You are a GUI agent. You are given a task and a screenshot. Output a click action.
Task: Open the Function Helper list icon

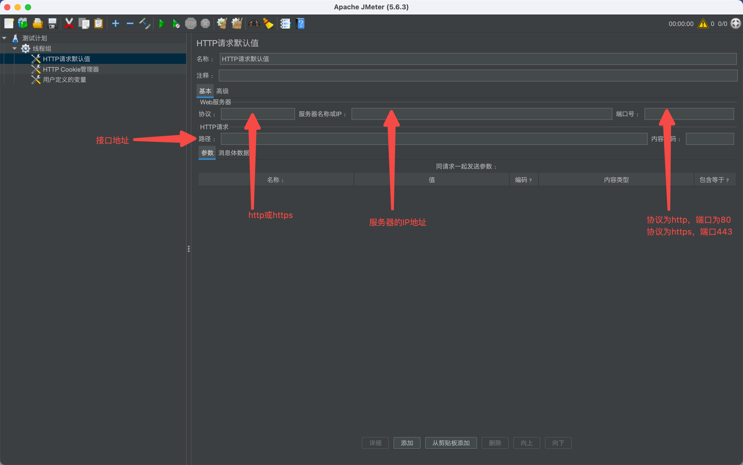(285, 23)
